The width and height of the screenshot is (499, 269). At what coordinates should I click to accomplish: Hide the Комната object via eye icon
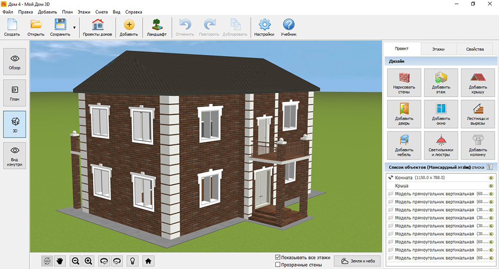[x=491, y=178]
